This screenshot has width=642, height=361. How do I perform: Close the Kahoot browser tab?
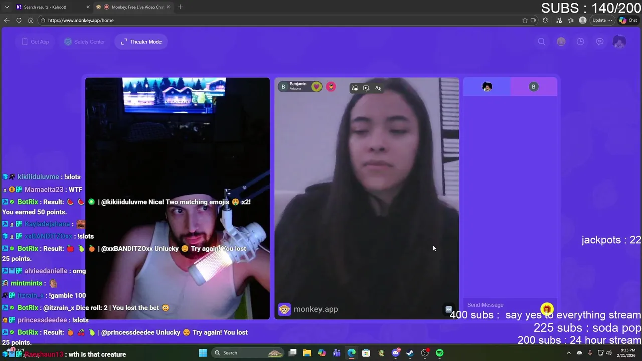[x=88, y=7]
